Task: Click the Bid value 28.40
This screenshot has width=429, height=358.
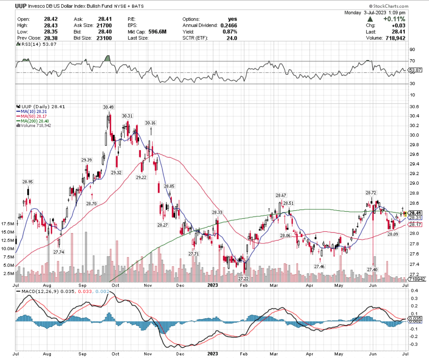Action: tap(105, 32)
